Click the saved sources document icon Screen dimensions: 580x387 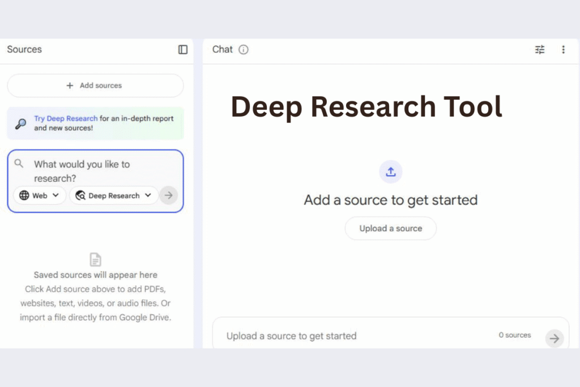tap(95, 260)
